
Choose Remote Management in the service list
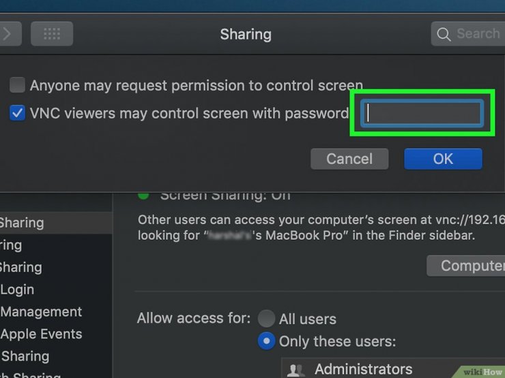click(41, 312)
